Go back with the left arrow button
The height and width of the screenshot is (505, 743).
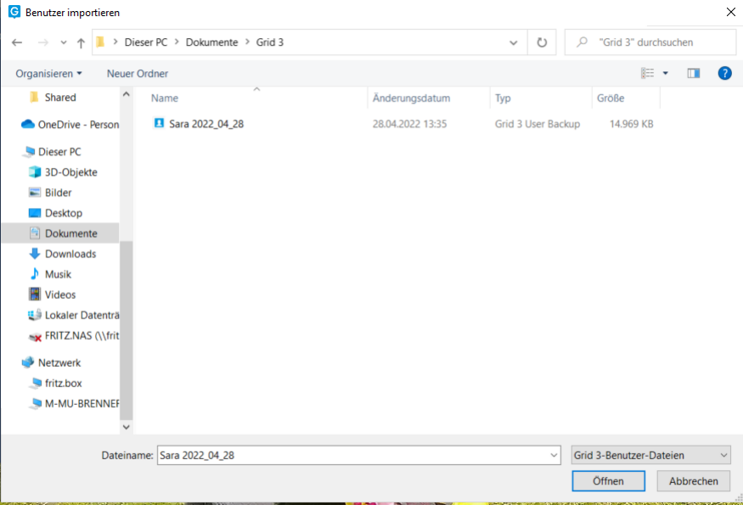pyautogui.click(x=17, y=42)
